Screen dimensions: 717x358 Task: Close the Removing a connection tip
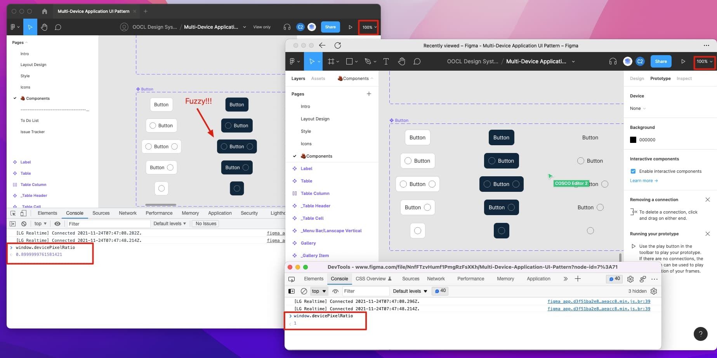[708, 200]
